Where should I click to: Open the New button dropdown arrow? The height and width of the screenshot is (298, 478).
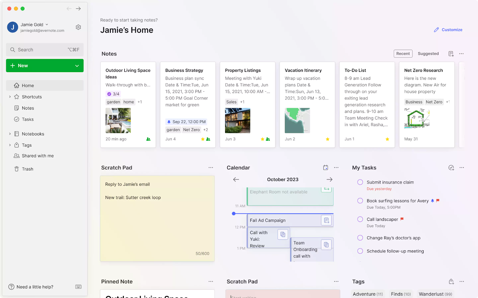pos(77,65)
